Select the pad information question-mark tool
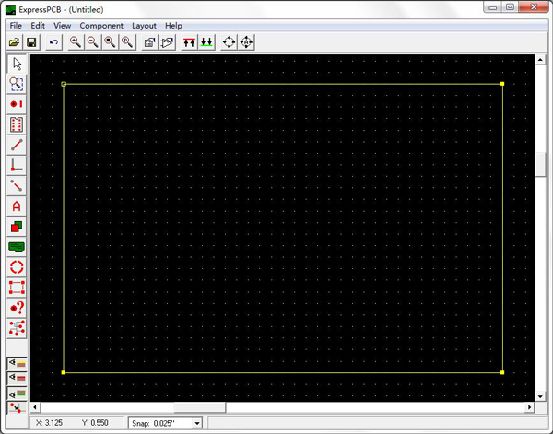 (17, 308)
